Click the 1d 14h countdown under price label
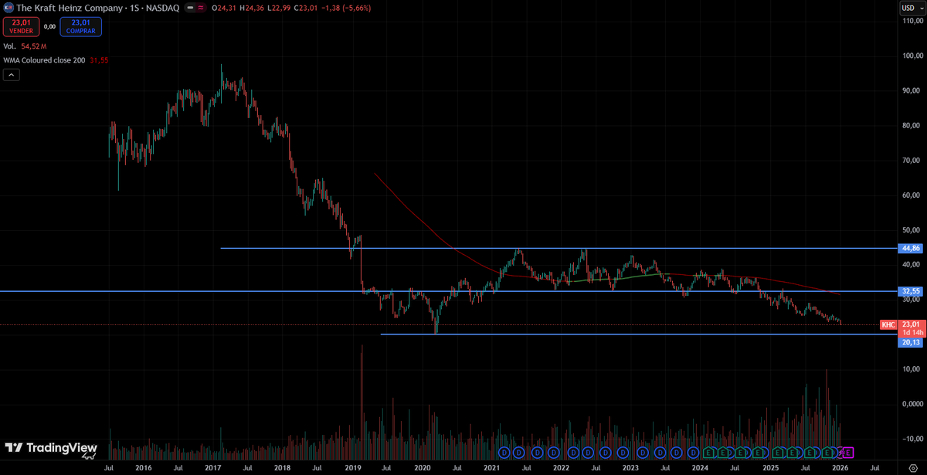927x475 pixels. (x=912, y=331)
